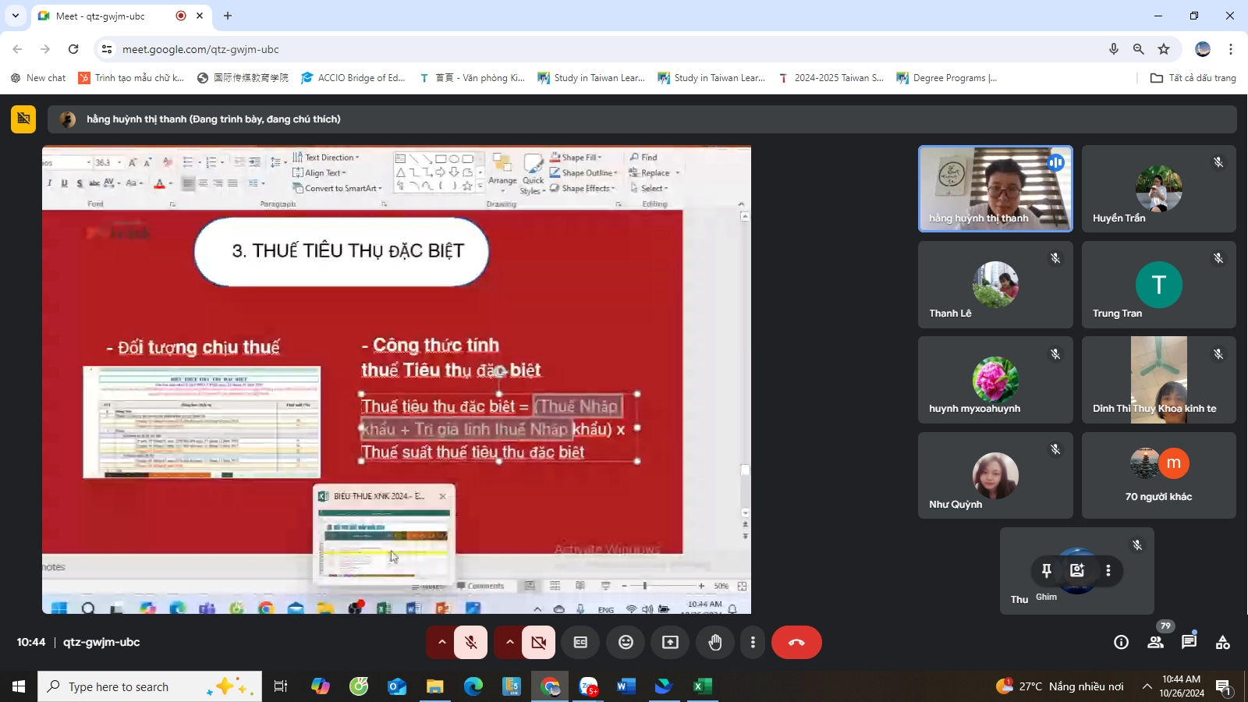Expand video settings arrow beside camera
The height and width of the screenshot is (702, 1248).
[x=509, y=642]
